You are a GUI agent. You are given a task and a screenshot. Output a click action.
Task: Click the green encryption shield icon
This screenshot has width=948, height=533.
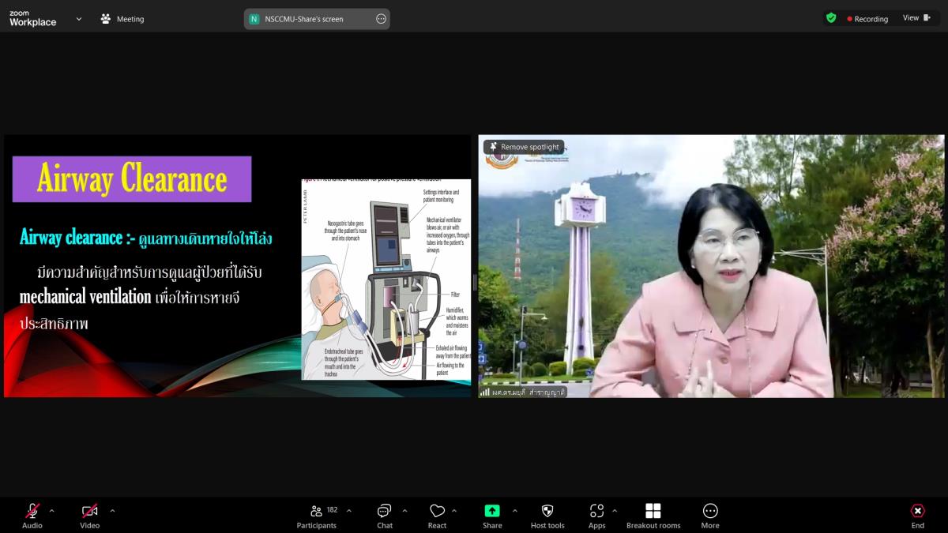(831, 17)
